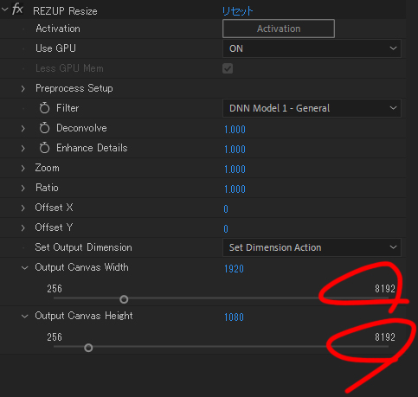Enable keyframing with the Deconvolve stopwatch
Screen dimensions: 418x397
[x=44, y=128]
